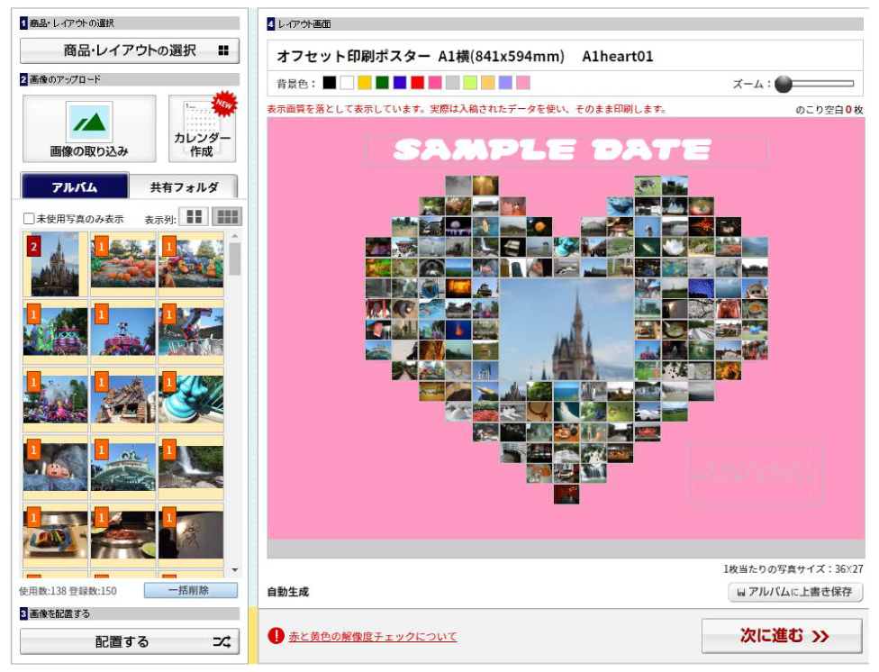Choose the yellow background swatch
The height and width of the screenshot is (672, 879).
(365, 83)
